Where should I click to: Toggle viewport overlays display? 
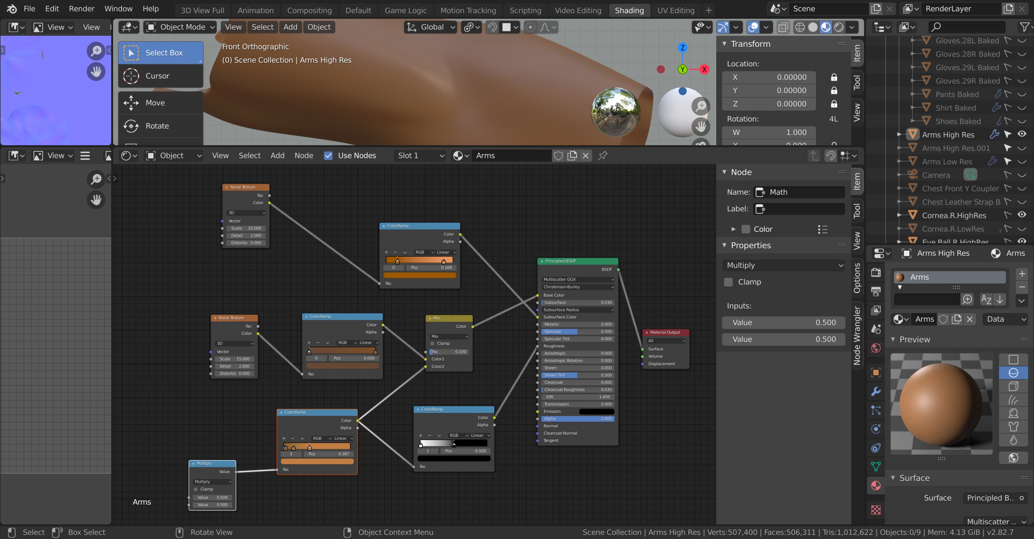(753, 27)
